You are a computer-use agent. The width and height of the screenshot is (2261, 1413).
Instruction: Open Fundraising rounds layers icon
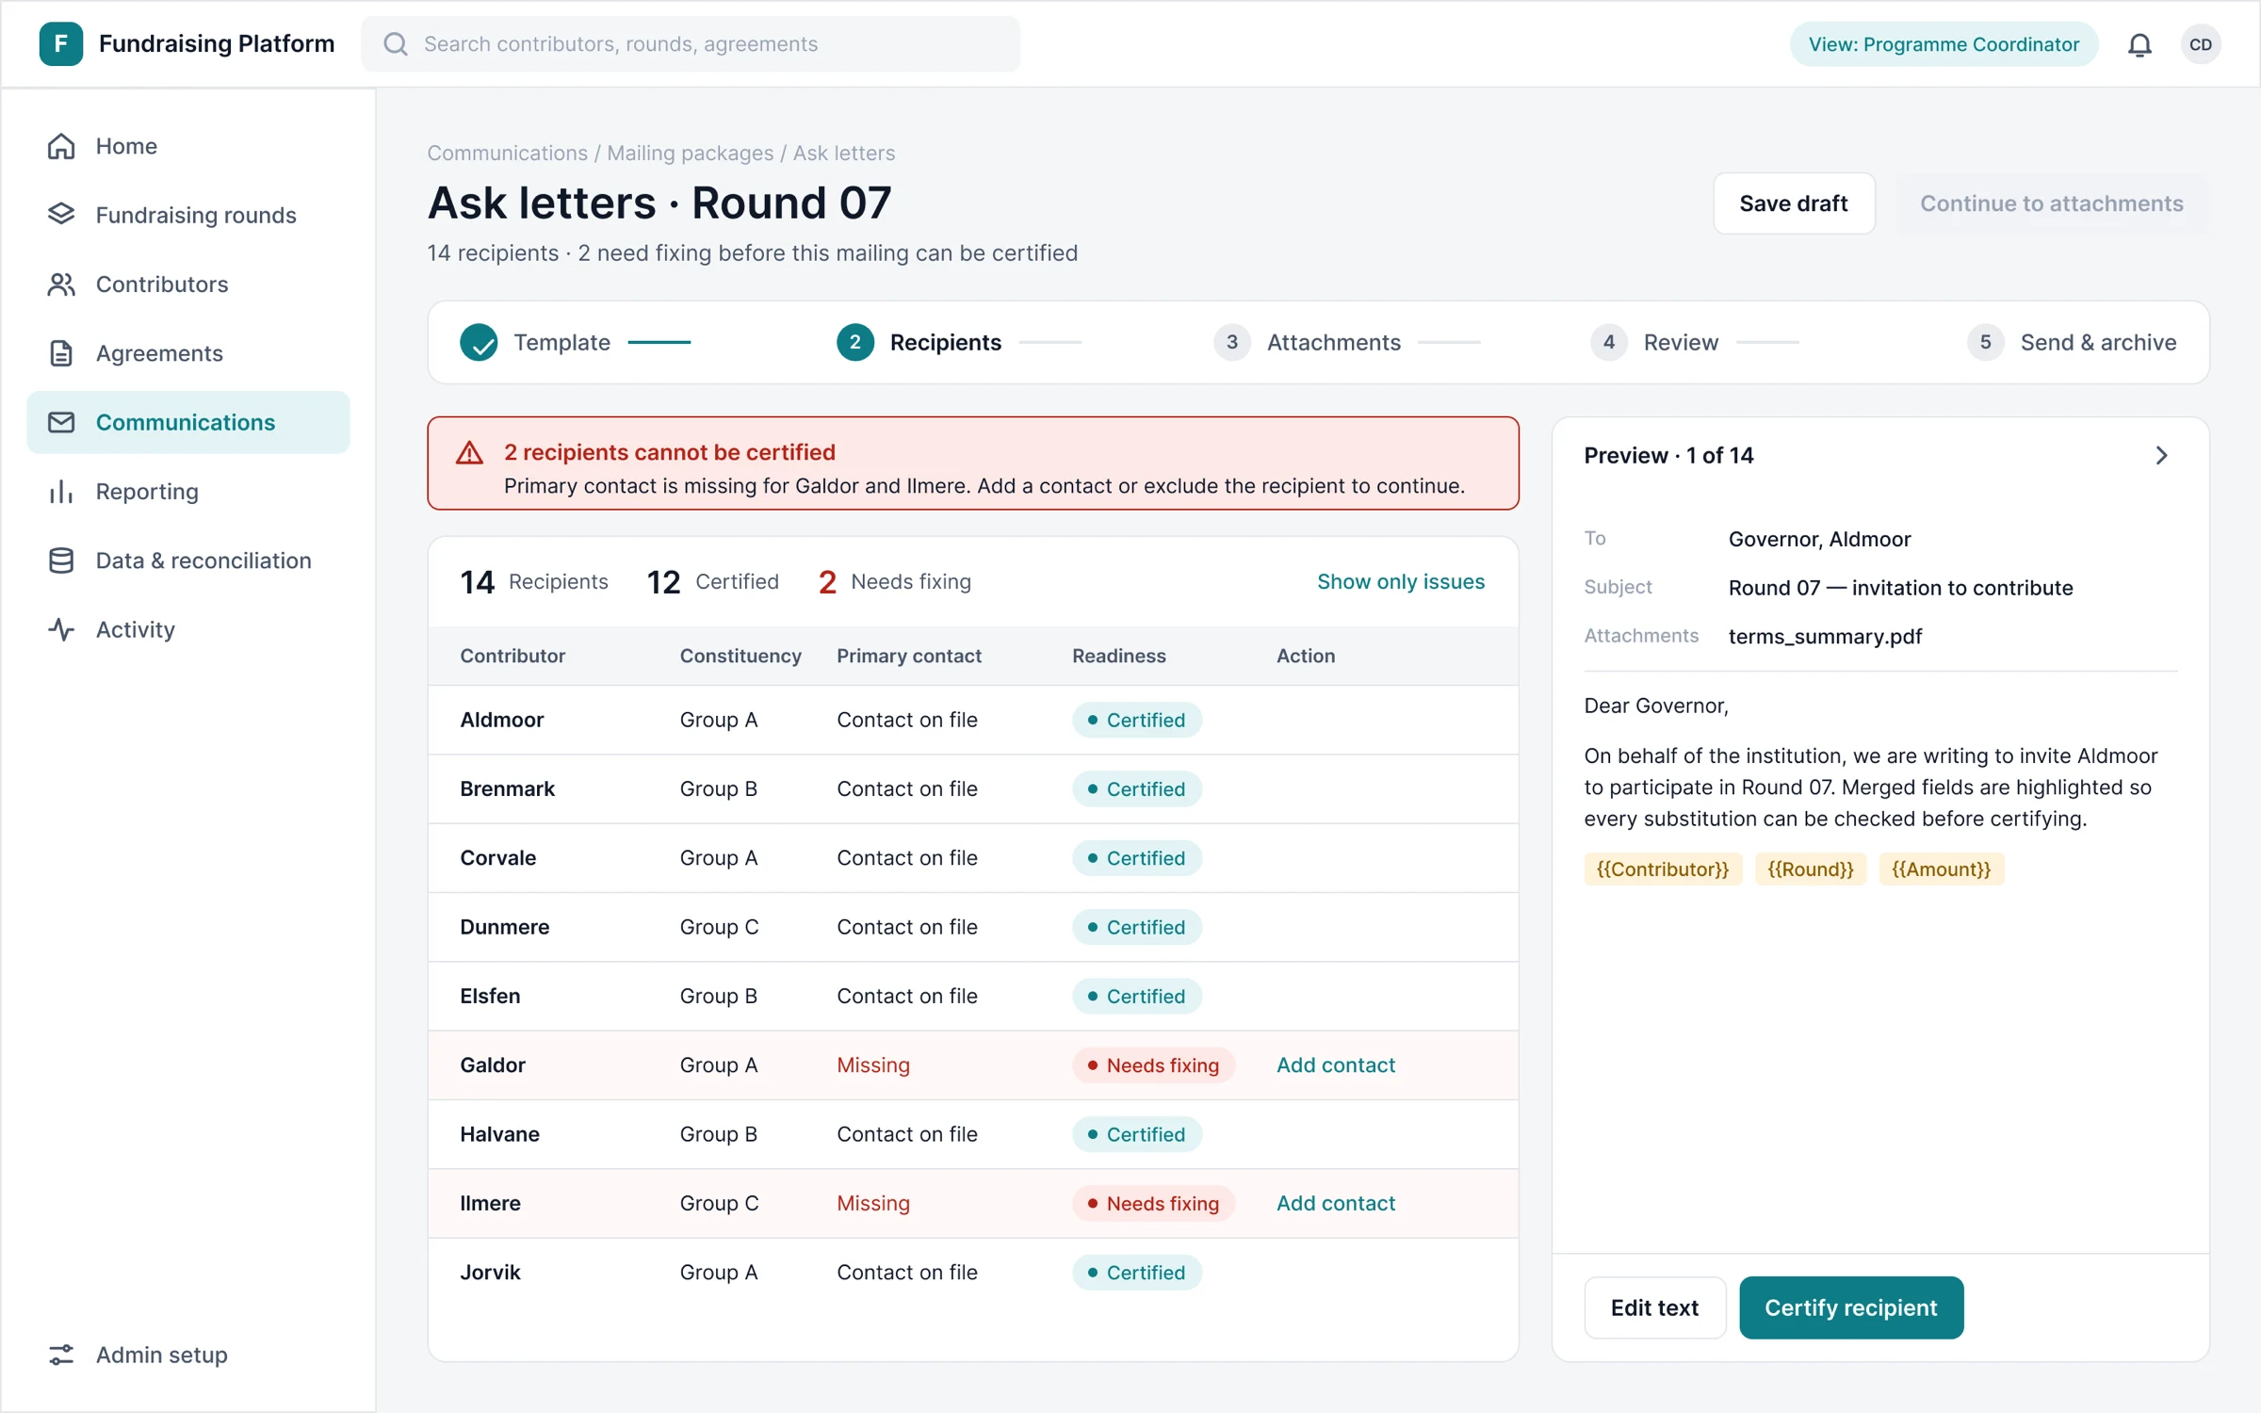coord(61,215)
